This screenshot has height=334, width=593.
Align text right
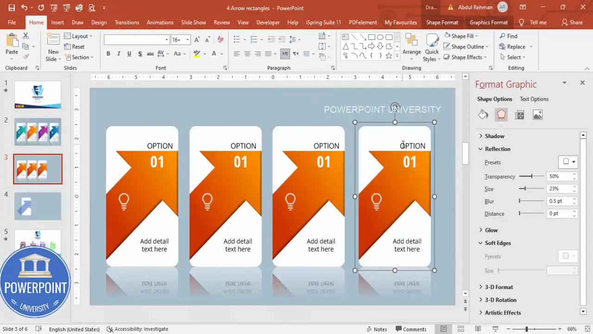pyautogui.click(x=258, y=54)
